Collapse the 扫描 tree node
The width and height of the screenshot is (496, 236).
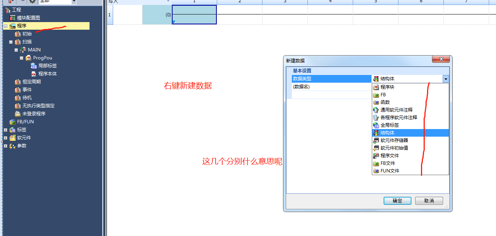coord(11,42)
